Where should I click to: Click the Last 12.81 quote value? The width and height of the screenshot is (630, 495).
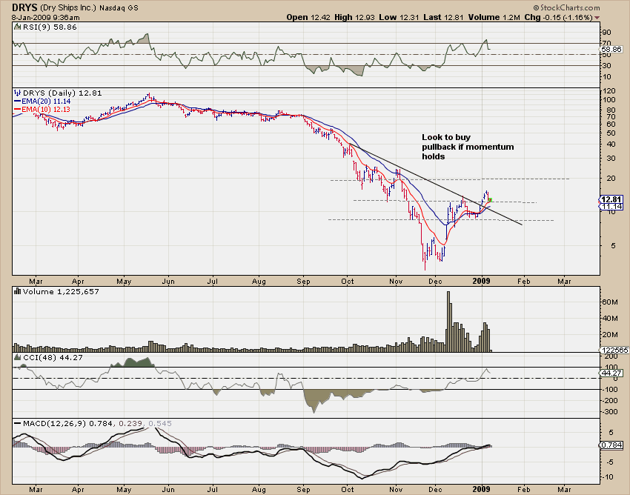(x=443, y=17)
